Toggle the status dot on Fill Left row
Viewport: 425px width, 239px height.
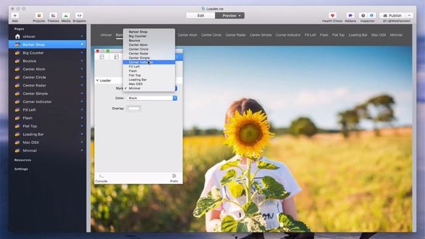(82, 110)
